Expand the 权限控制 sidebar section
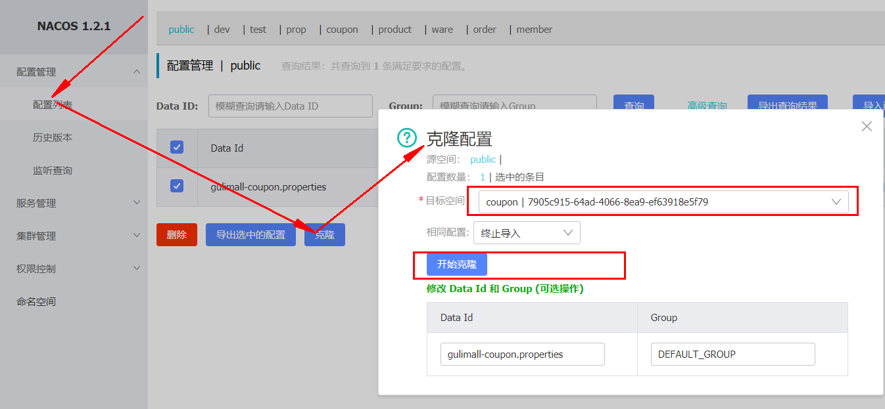Screen dimensions: 885x409 pyautogui.click(x=137, y=269)
